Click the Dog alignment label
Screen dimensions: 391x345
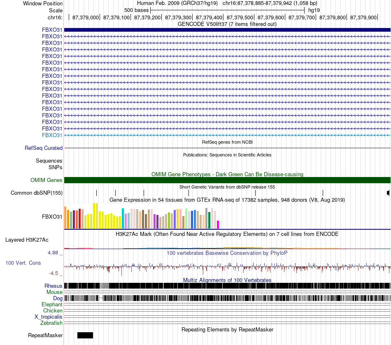coord(58,298)
